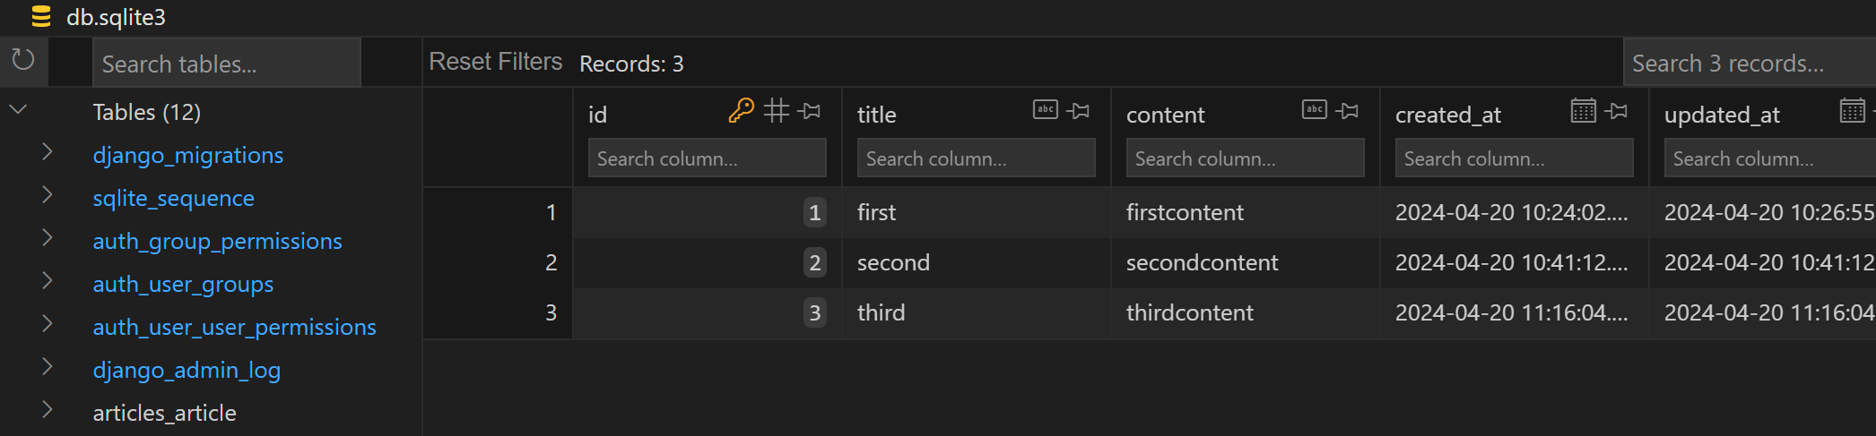Viewport: 1876px width, 436px height.
Task: Open the sqlite_sequence table
Action: click(173, 198)
